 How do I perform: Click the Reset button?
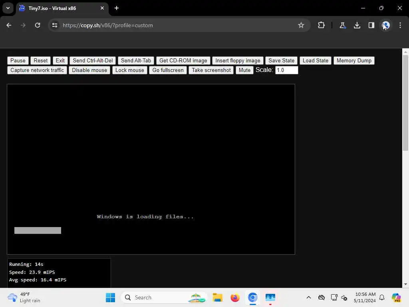tap(40, 61)
